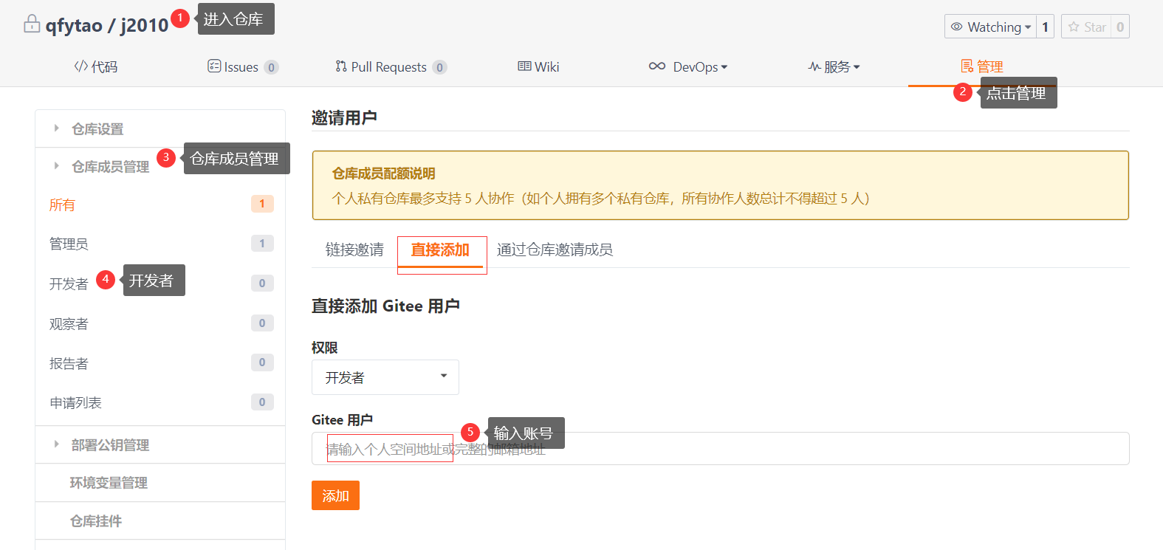Click the 服务 pulse icon
This screenshot has width=1163, height=550.
[x=814, y=66]
